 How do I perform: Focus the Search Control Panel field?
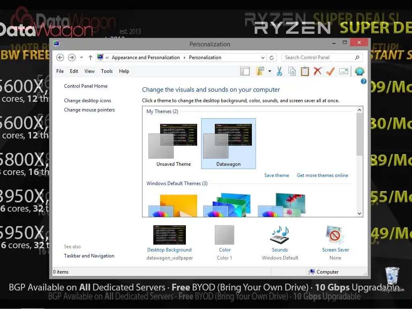pos(322,58)
